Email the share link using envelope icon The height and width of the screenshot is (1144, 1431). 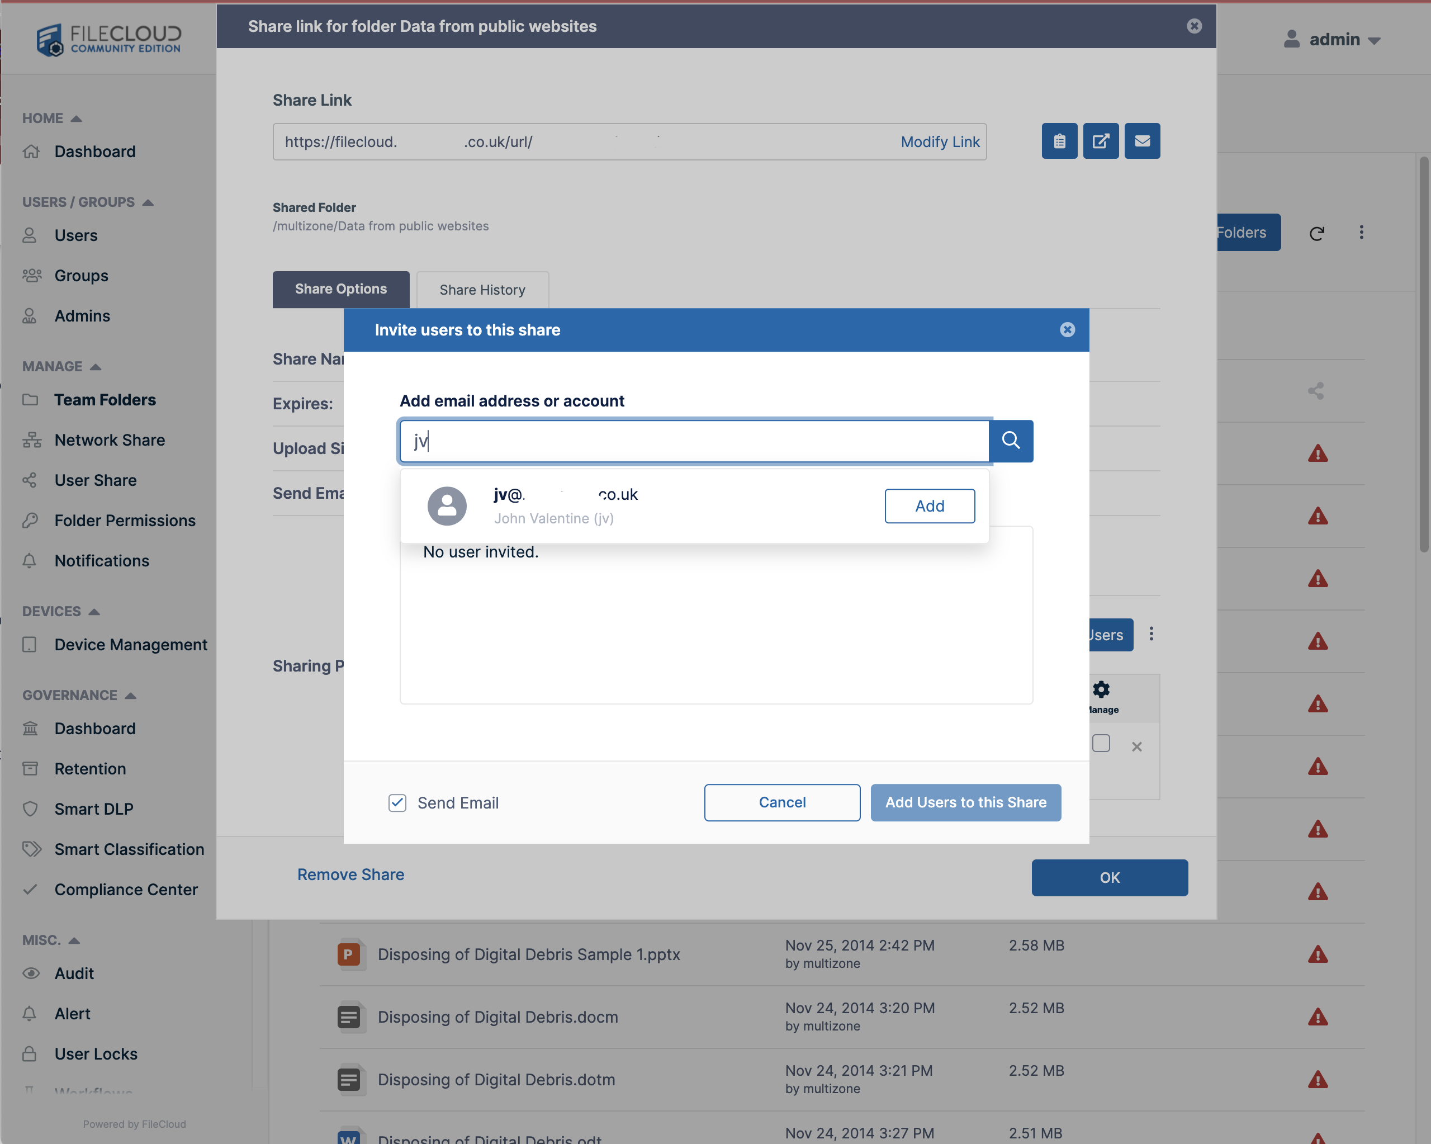coord(1142,141)
